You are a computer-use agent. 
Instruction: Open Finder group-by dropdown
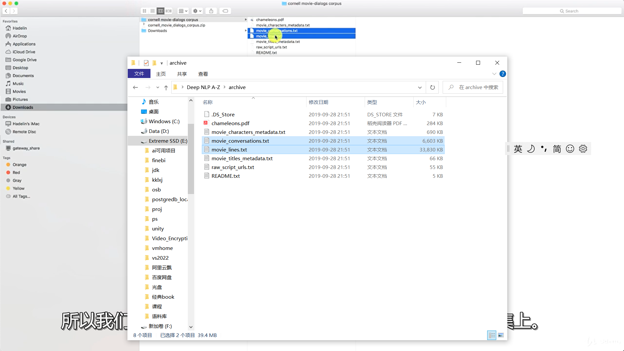183,11
